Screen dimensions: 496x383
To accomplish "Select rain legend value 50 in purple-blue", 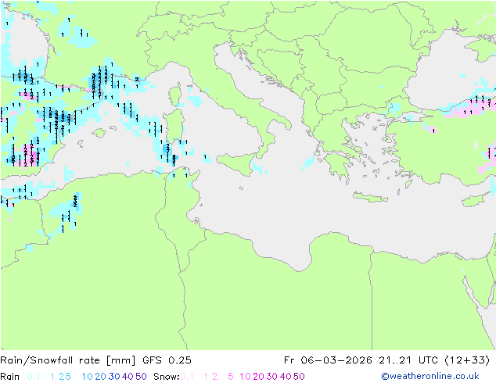I will click(141, 377).
